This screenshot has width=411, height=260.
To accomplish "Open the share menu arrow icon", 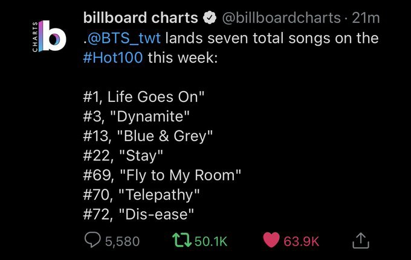I will [x=360, y=241].
